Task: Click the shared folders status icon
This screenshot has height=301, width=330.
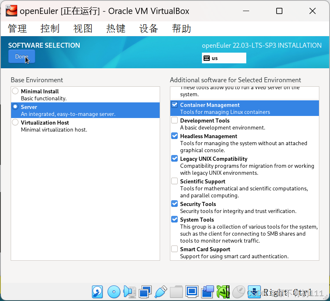Action: (176, 292)
